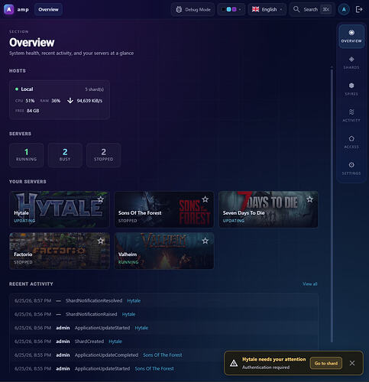Open the Seven Days To Die card
The height and width of the screenshot is (382, 369).
(x=268, y=209)
